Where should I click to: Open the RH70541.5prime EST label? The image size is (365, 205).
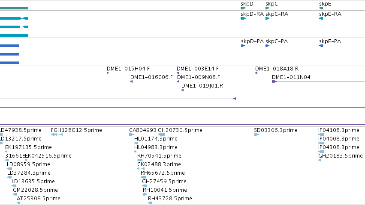point(159,156)
